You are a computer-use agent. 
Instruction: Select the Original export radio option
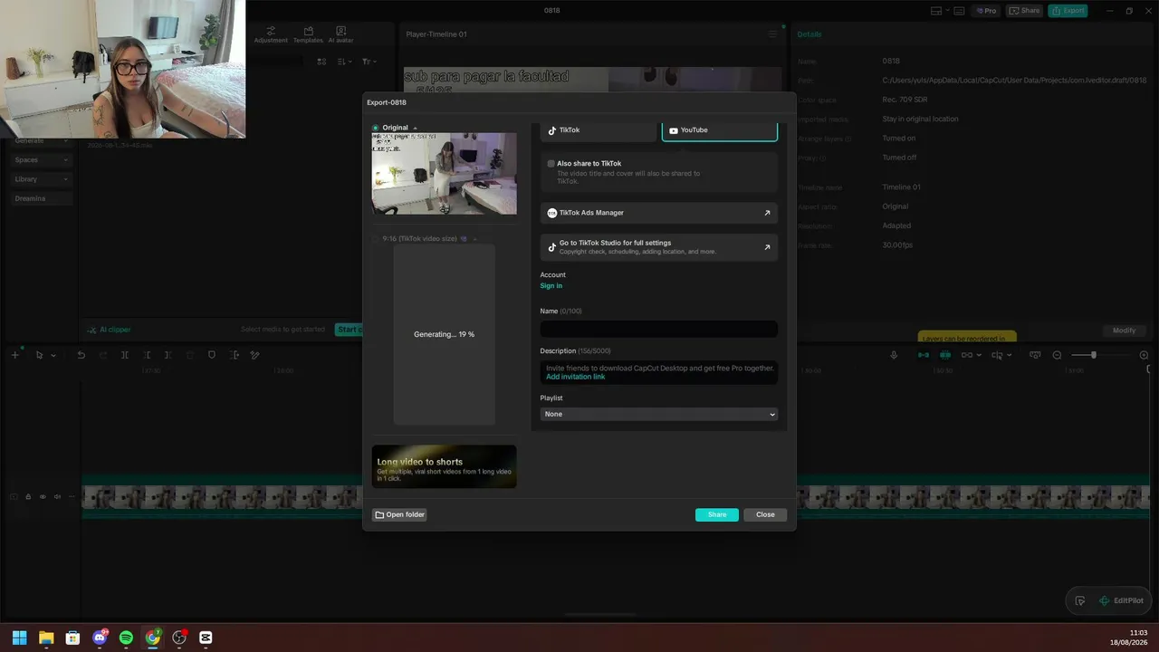click(376, 128)
